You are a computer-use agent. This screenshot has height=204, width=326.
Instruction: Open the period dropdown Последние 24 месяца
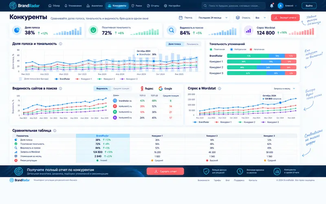(x=213, y=18)
